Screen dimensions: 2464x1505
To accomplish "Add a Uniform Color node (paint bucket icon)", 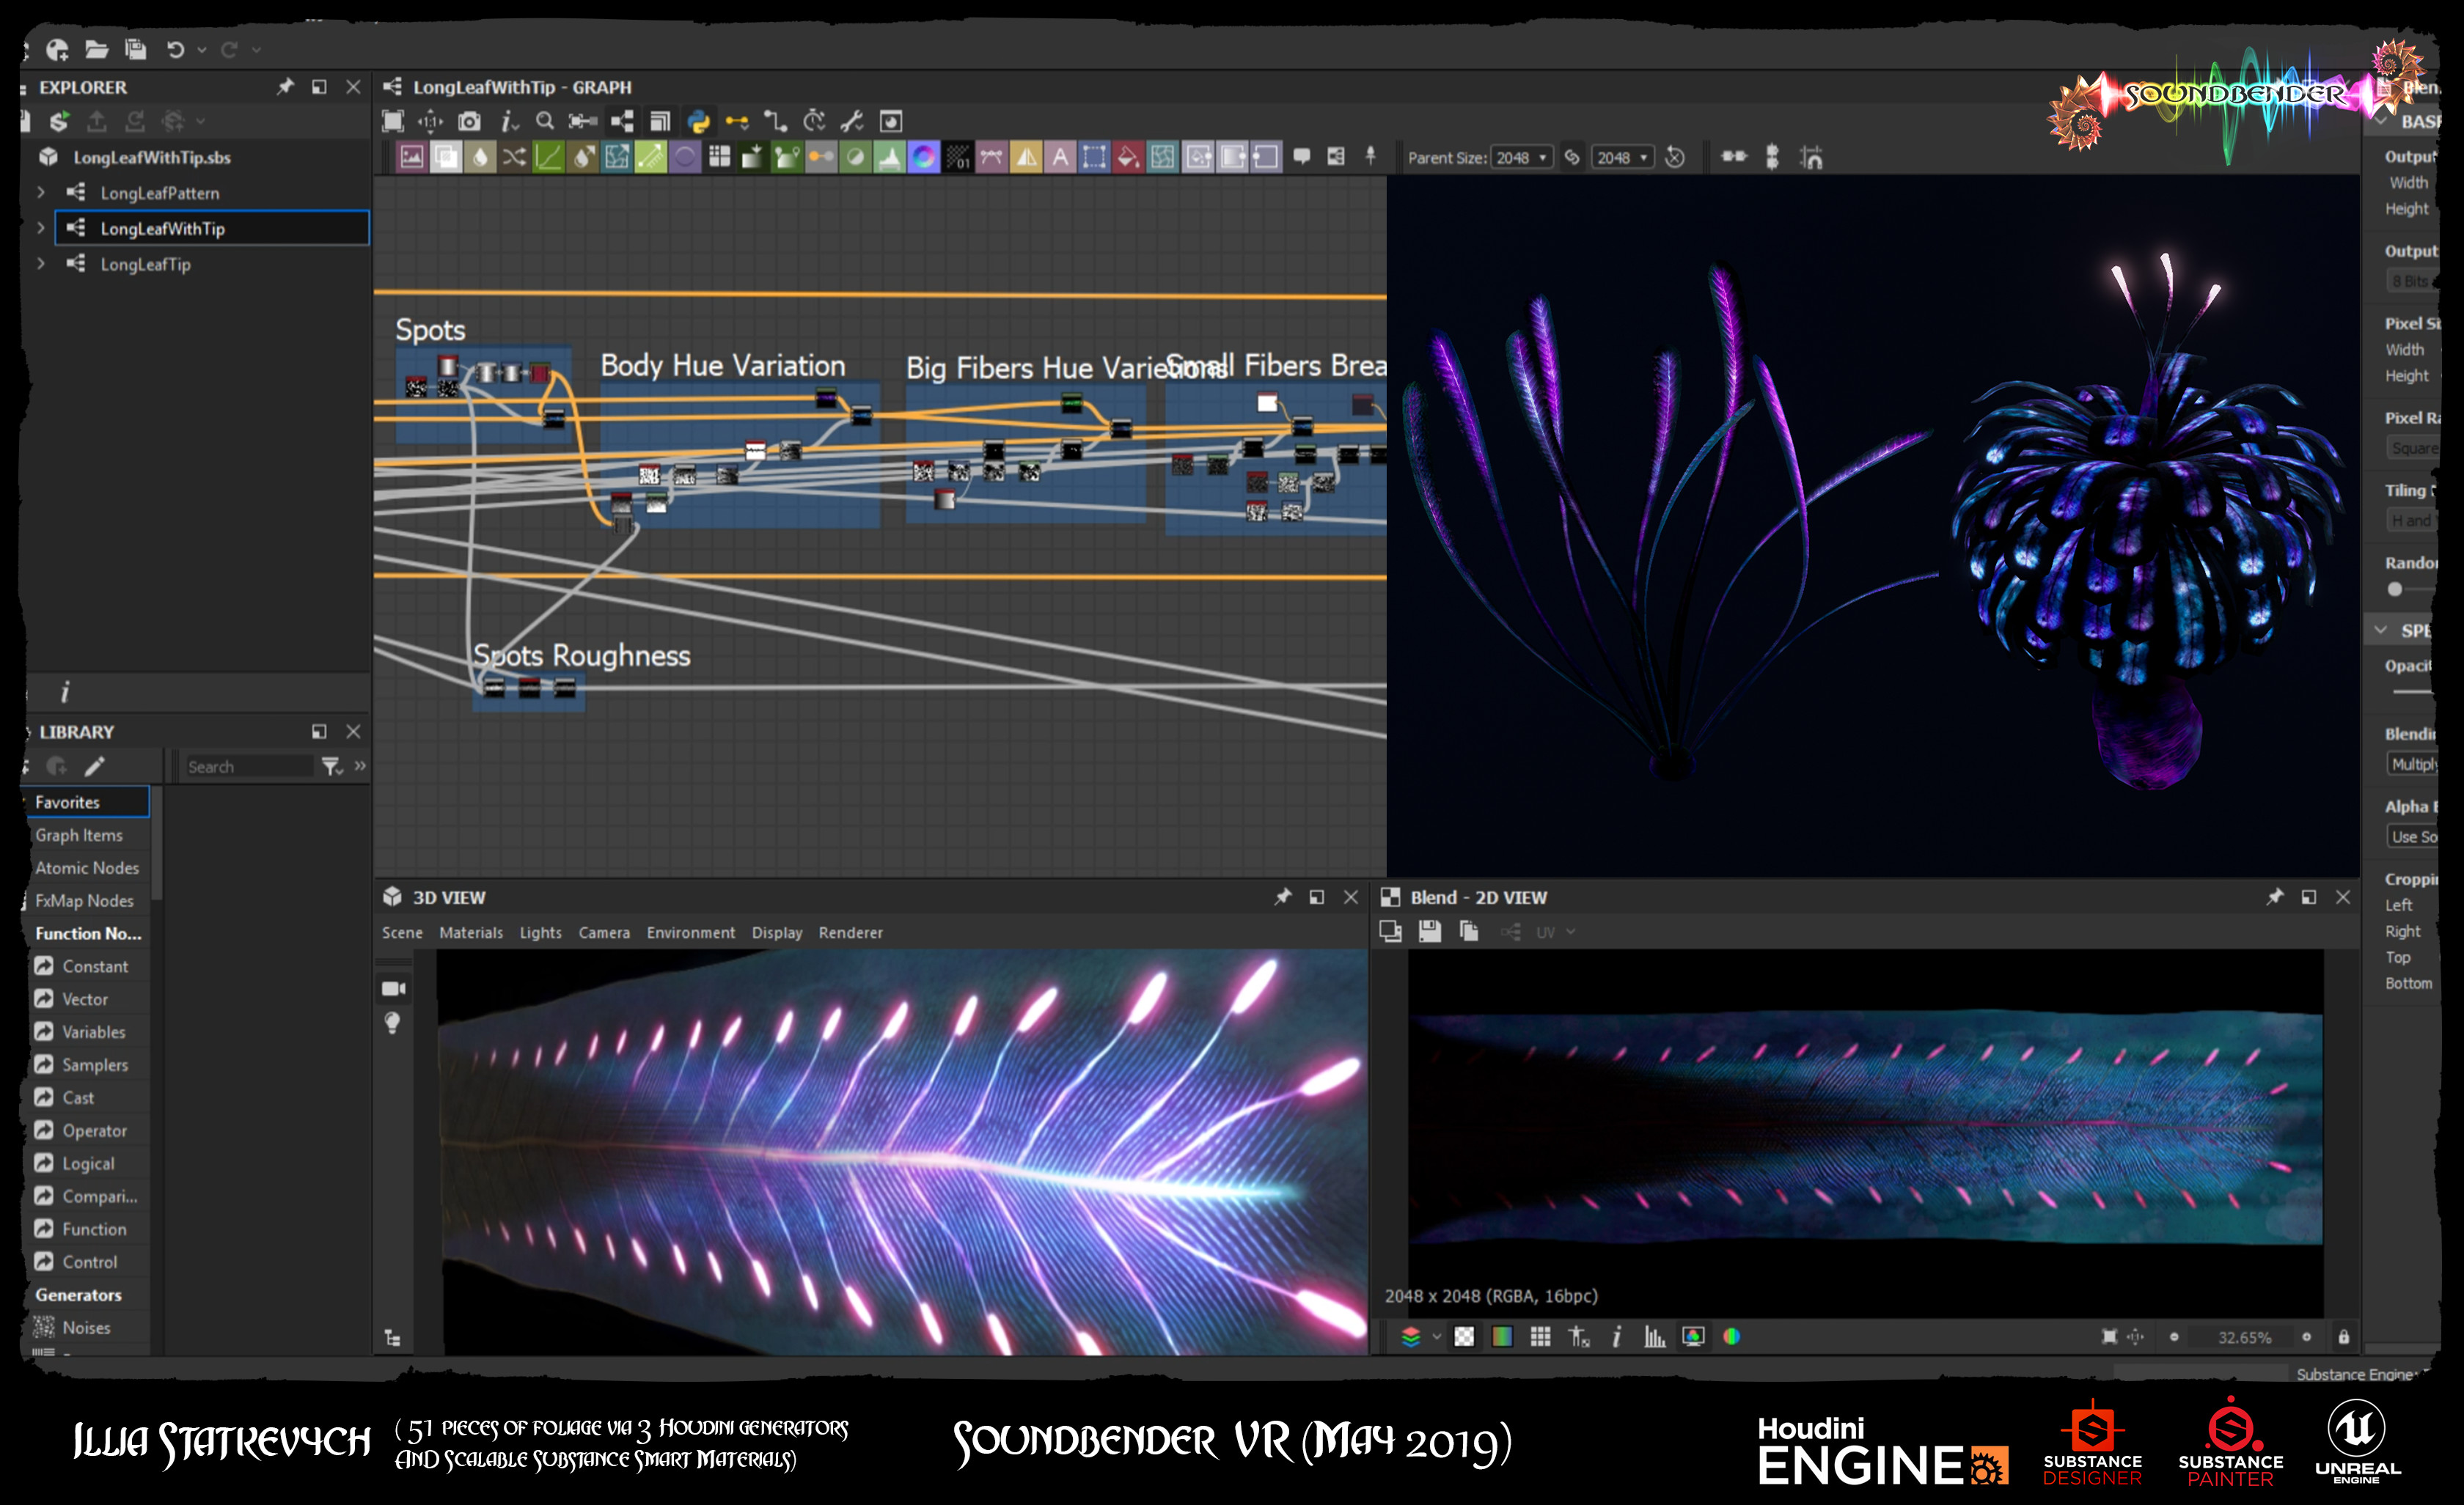I will point(1128,157).
